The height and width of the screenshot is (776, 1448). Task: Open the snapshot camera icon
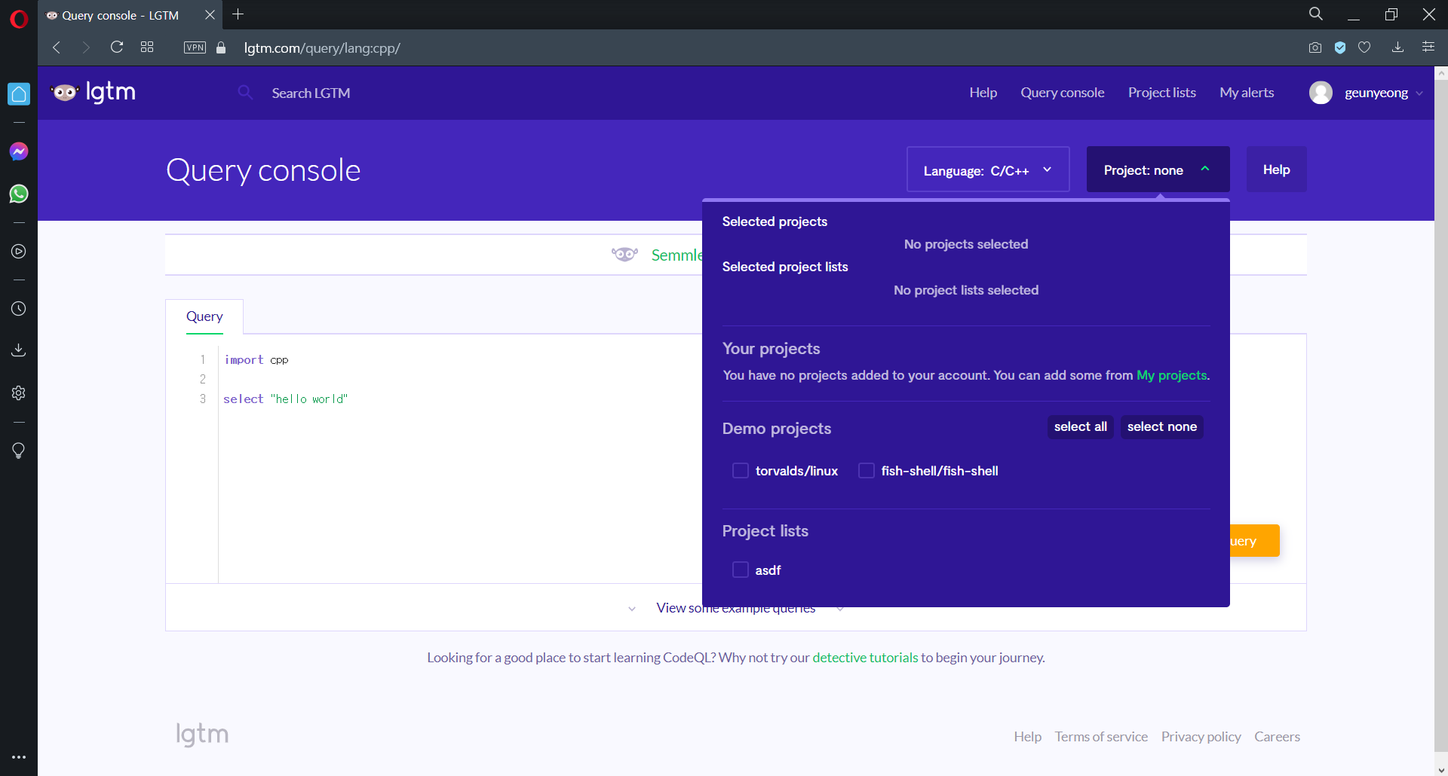click(x=1315, y=47)
